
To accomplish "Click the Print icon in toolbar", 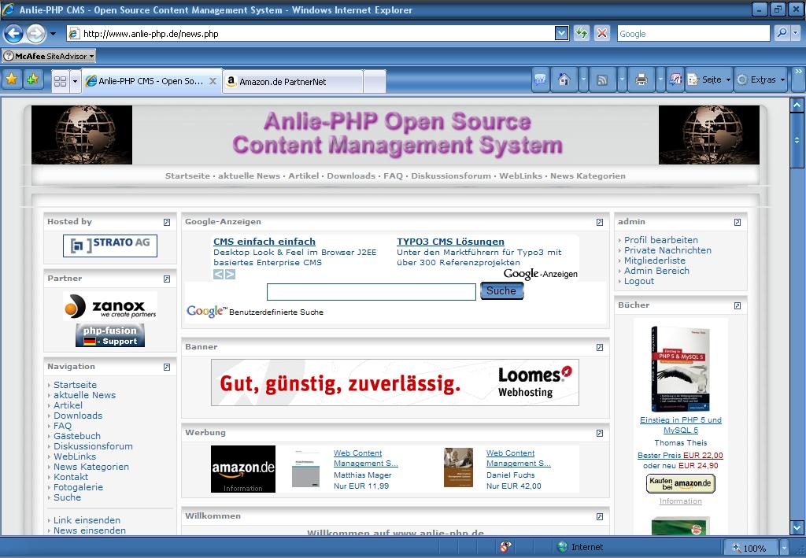I will point(641,79).
